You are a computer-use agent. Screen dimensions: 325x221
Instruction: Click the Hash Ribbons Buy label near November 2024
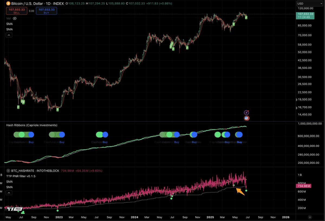194,142
